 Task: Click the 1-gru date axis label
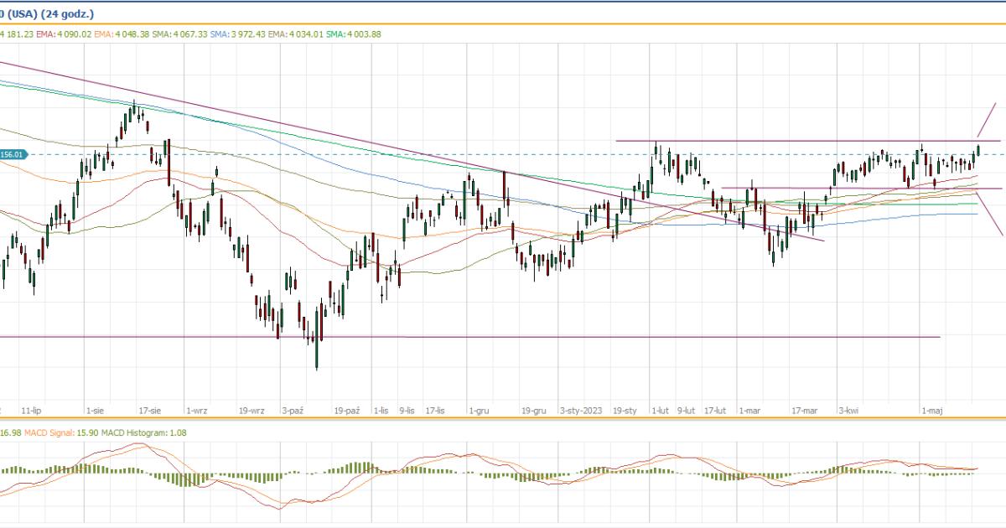(x=480, y=411)
